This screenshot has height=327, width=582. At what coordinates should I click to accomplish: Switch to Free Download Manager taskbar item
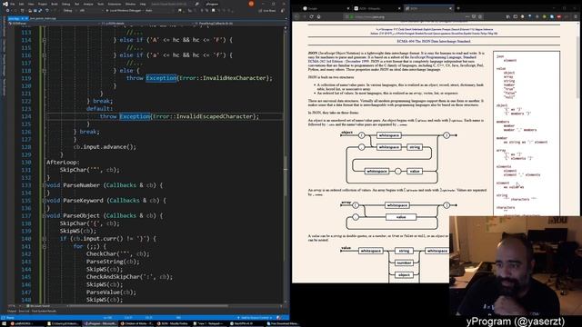283,323
